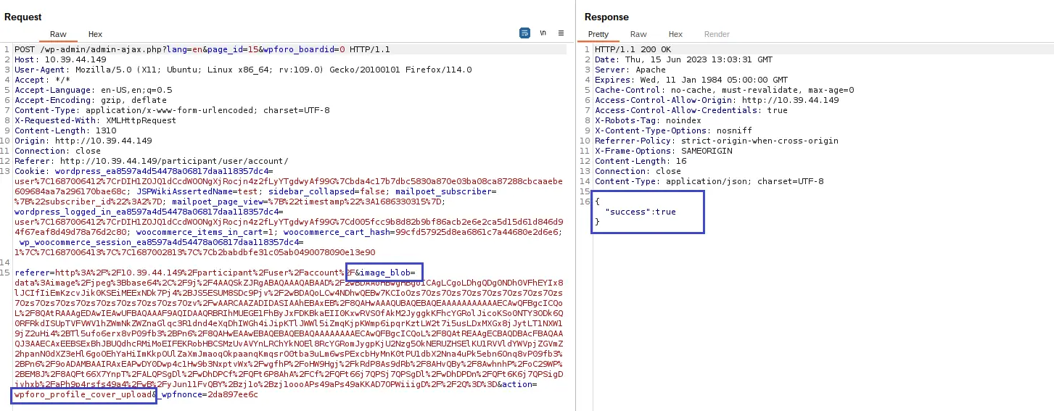Click the Referrer-Policy response header line
This screenshot has height=411, width=1054.
click(717, 141)
